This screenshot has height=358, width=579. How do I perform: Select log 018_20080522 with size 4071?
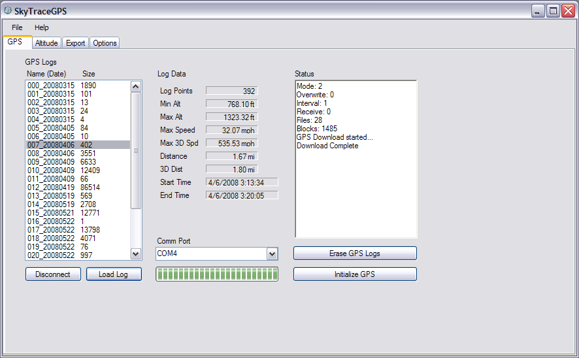[x=78, y=238]
